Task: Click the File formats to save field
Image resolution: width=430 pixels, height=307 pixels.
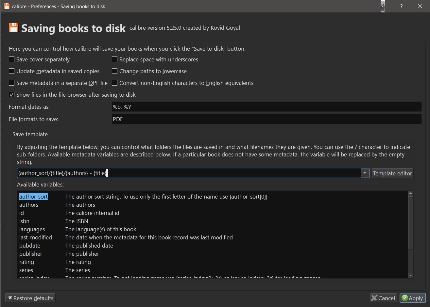Action: pos(267,119)
